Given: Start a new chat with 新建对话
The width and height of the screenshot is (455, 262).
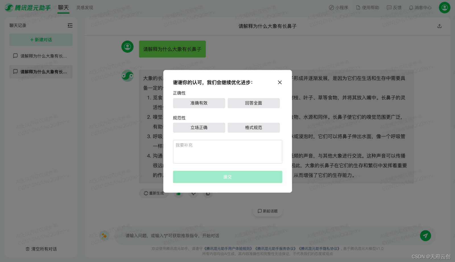Looking at the screenshot, I should pos(41,40).
